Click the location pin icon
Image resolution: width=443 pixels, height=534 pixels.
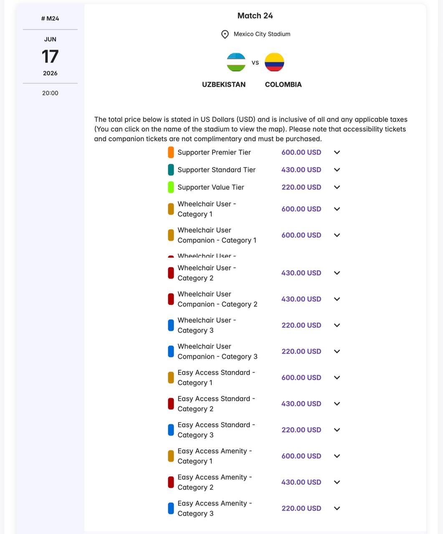(225, 34)
